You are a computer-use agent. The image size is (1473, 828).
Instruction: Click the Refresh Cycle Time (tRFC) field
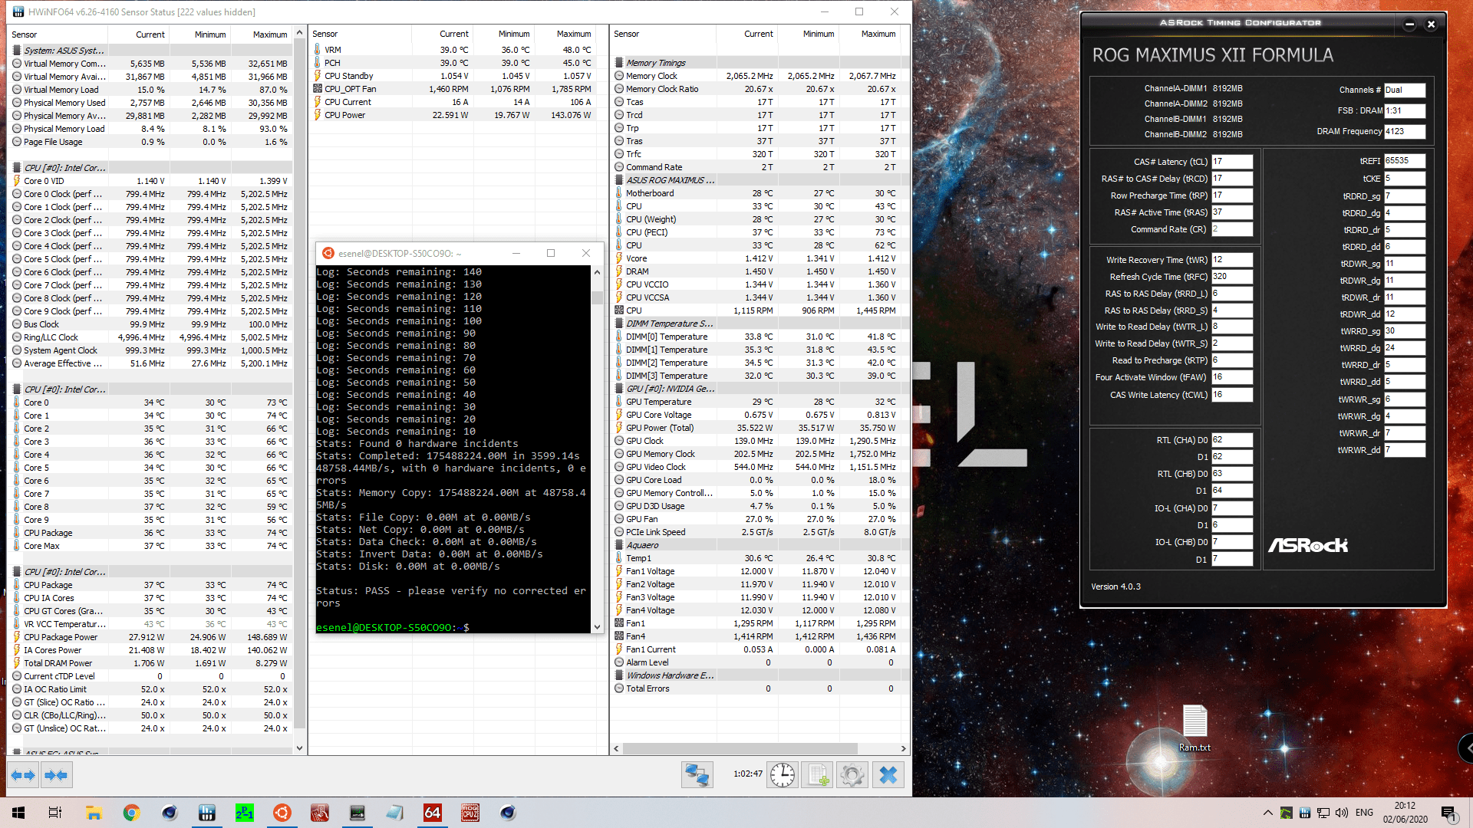[x=1231, y=277]
